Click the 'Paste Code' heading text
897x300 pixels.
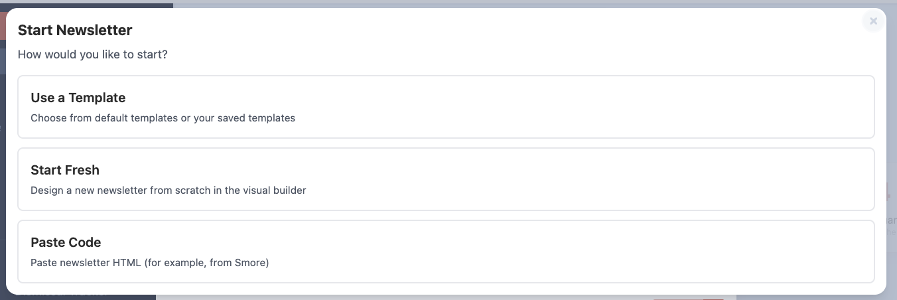pos(66,242)
